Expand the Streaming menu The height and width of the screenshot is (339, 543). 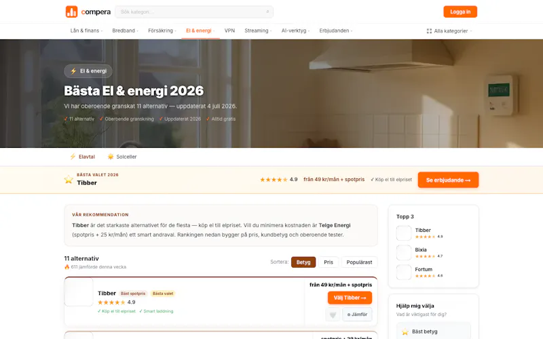[x=258, y=31]
